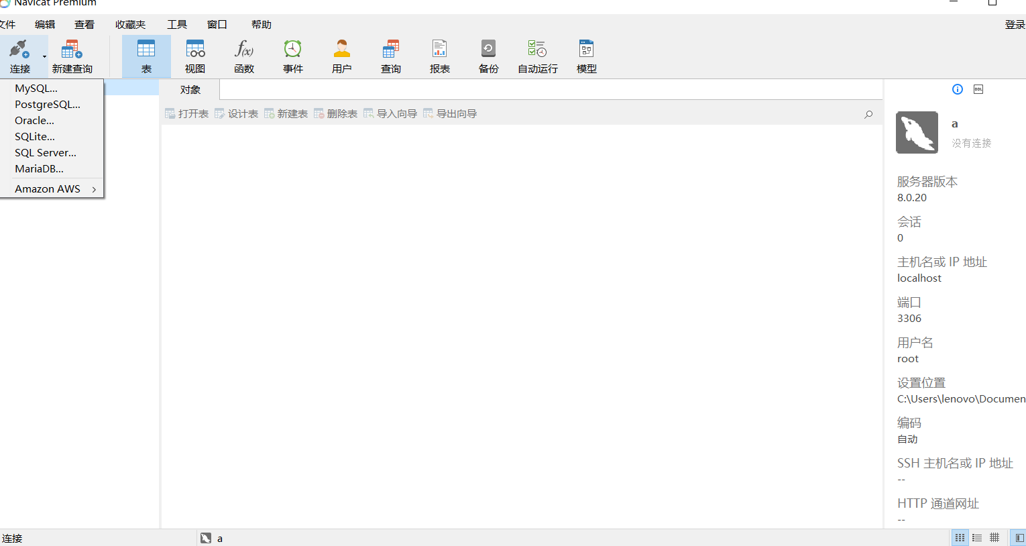1026x546 pixels.
Task: Open the 编辑 (Edit) menu
Action: (x=45, y=25)
